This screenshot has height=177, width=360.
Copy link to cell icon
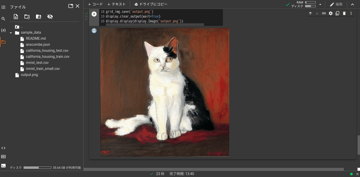point(324,13)
